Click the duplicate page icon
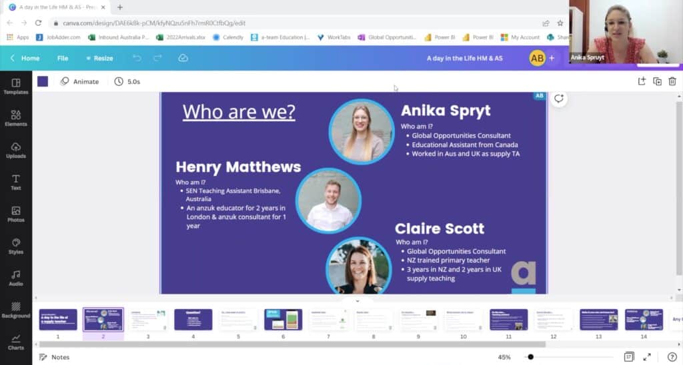 pos(657,81)
